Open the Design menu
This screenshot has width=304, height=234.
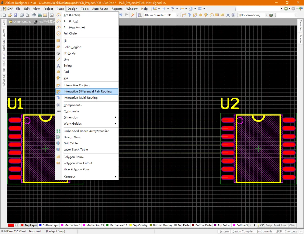(x=72, y=9)
